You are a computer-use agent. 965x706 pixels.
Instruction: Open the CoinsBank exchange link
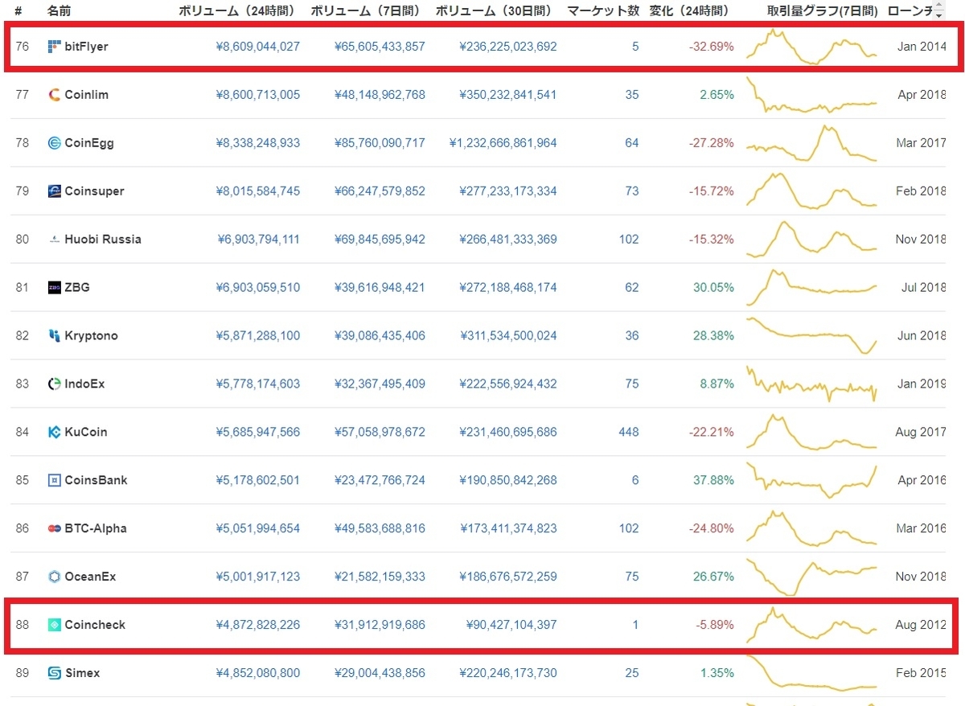(96, 480)
